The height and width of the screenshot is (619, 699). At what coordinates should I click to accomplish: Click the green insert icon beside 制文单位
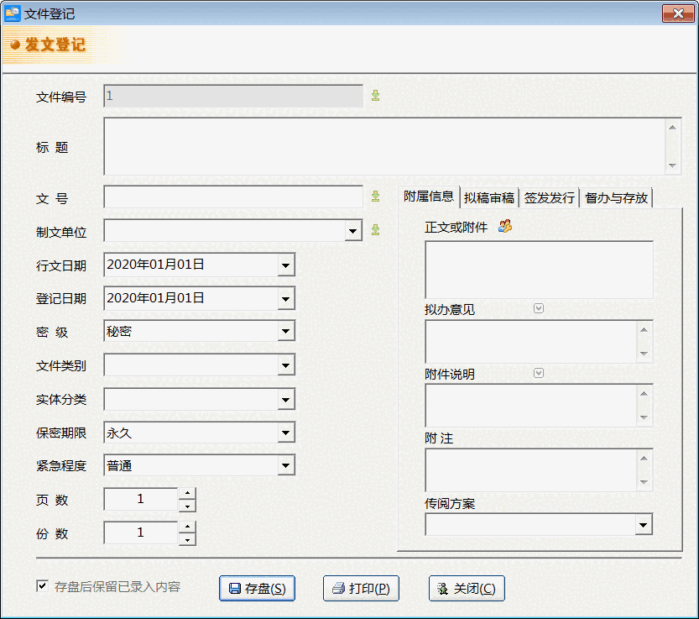coord(375,230)
